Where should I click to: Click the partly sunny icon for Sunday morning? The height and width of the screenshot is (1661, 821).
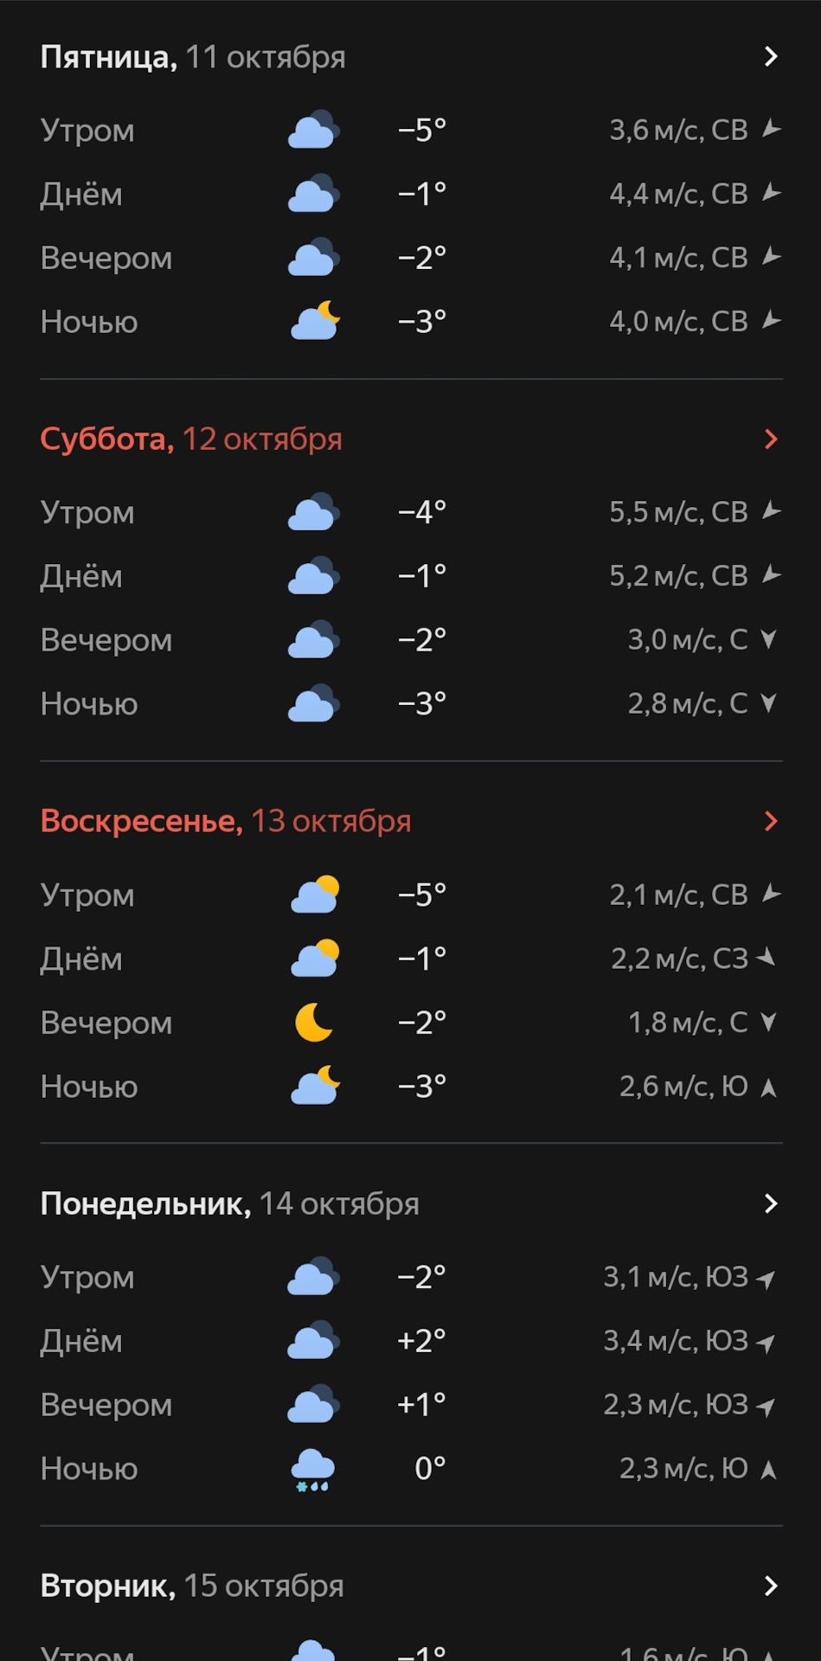coord(315,895)
